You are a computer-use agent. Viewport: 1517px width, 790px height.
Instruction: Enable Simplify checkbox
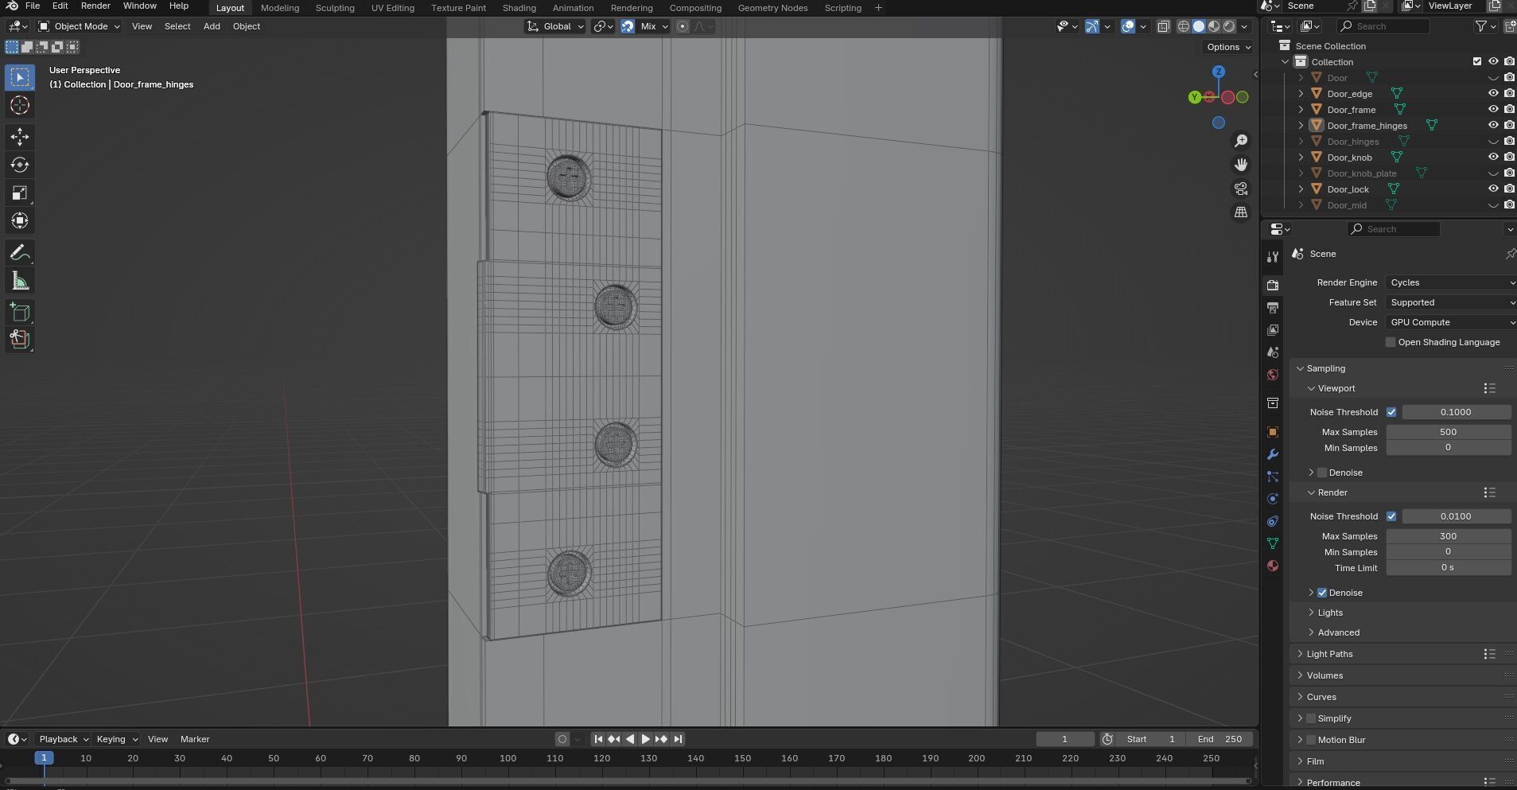click(x=1311, y=718)
